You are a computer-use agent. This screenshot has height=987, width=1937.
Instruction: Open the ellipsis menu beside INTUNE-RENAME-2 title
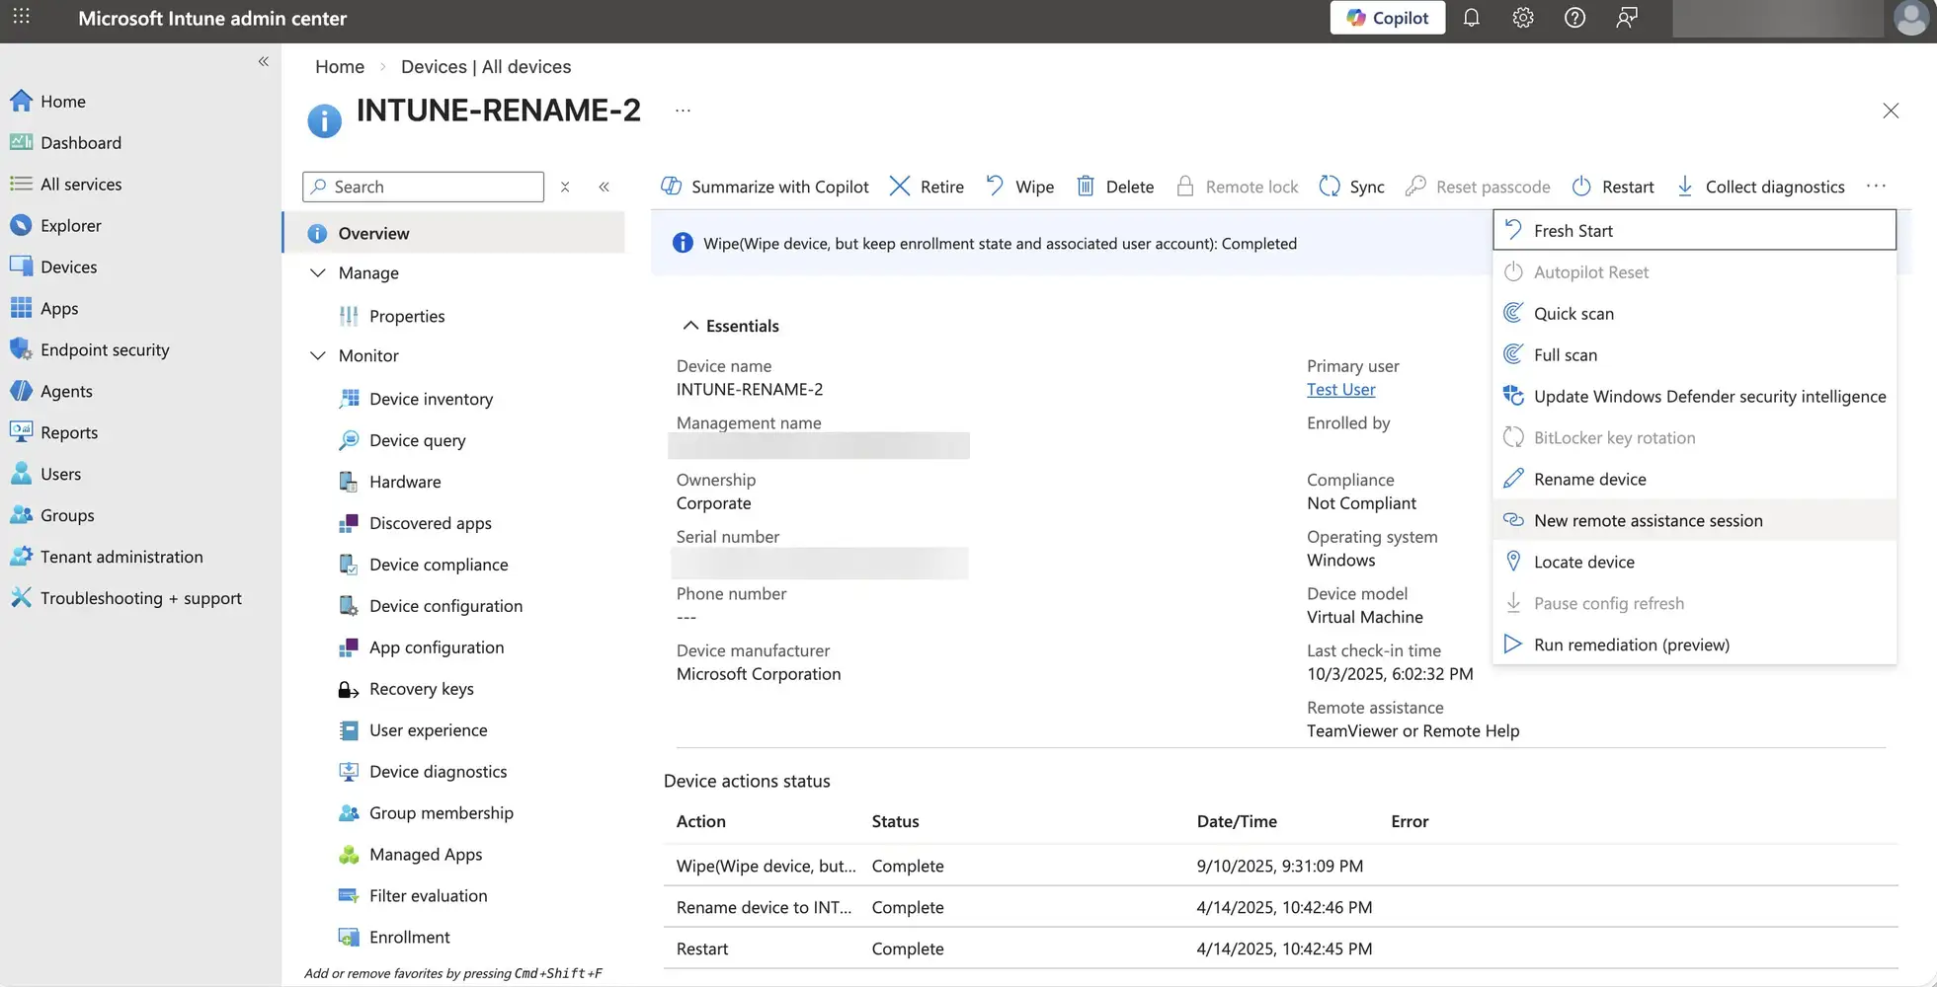pos(683,110)
